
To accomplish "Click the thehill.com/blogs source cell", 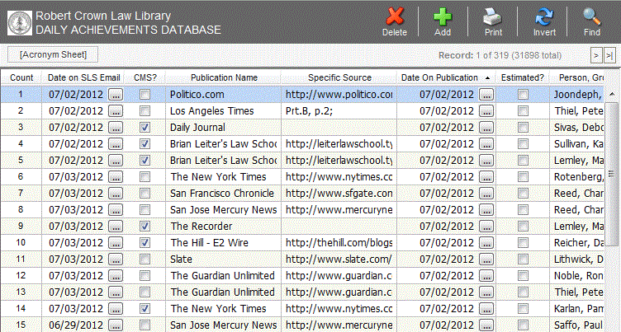I will (339, 243).
